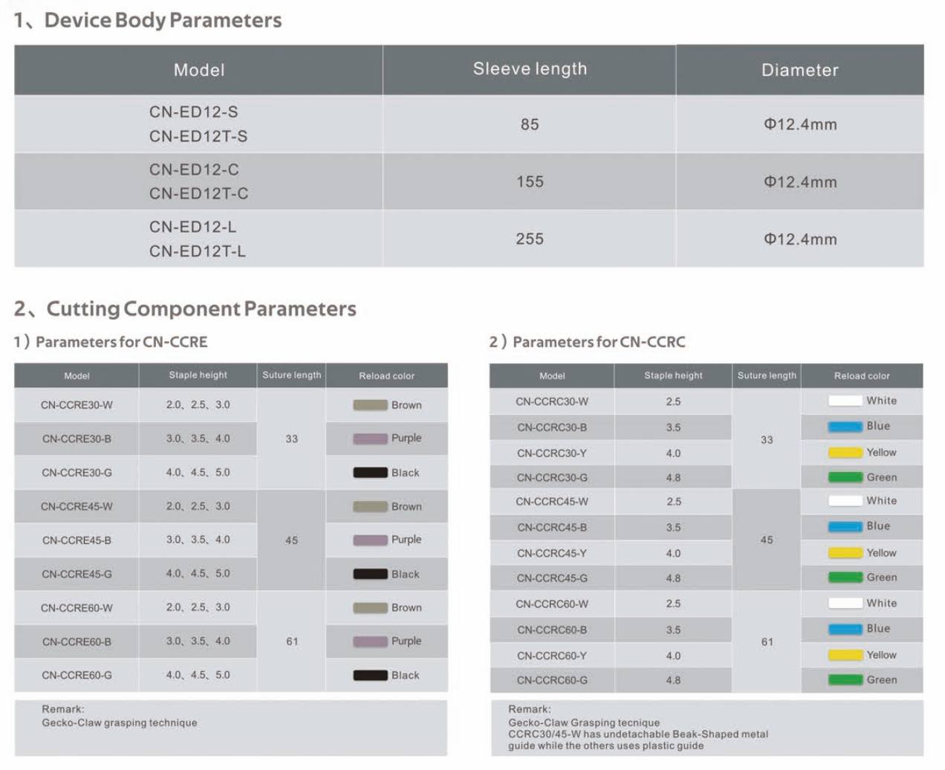This screenshot has width=945, height=770.
Task: Click the Cutting Component Parameters heading
Action: point(201,308)
